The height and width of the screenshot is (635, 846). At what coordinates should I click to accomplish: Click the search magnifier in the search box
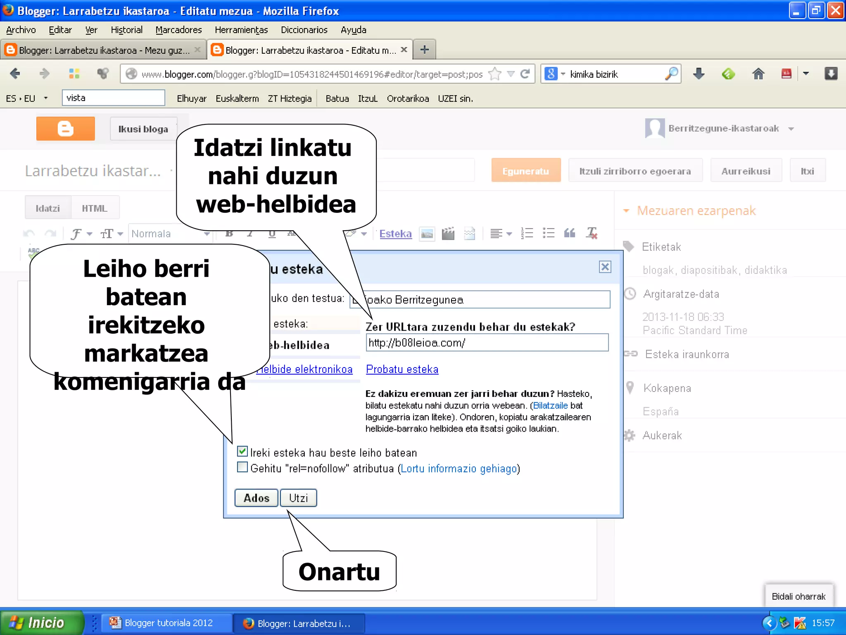(671, 74)
